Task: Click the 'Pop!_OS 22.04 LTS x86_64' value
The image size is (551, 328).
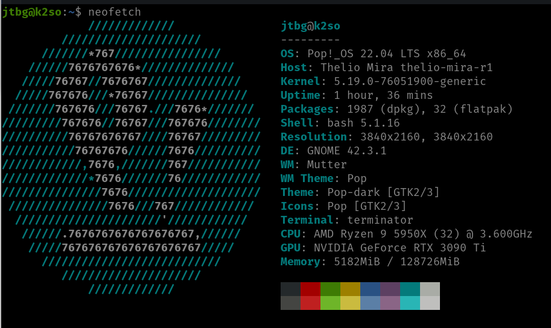Action: click(x=386, y=54)
